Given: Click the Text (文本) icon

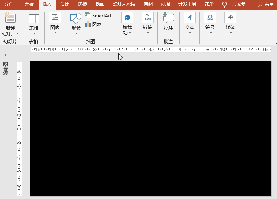Looking at the screenshot, I should [190, 17].
